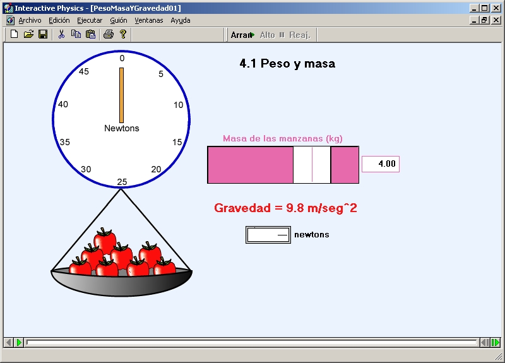This screenshot has height=363, width=505.
Task: Click the Interactive Physics title bar icon
Action: point(9,8)
